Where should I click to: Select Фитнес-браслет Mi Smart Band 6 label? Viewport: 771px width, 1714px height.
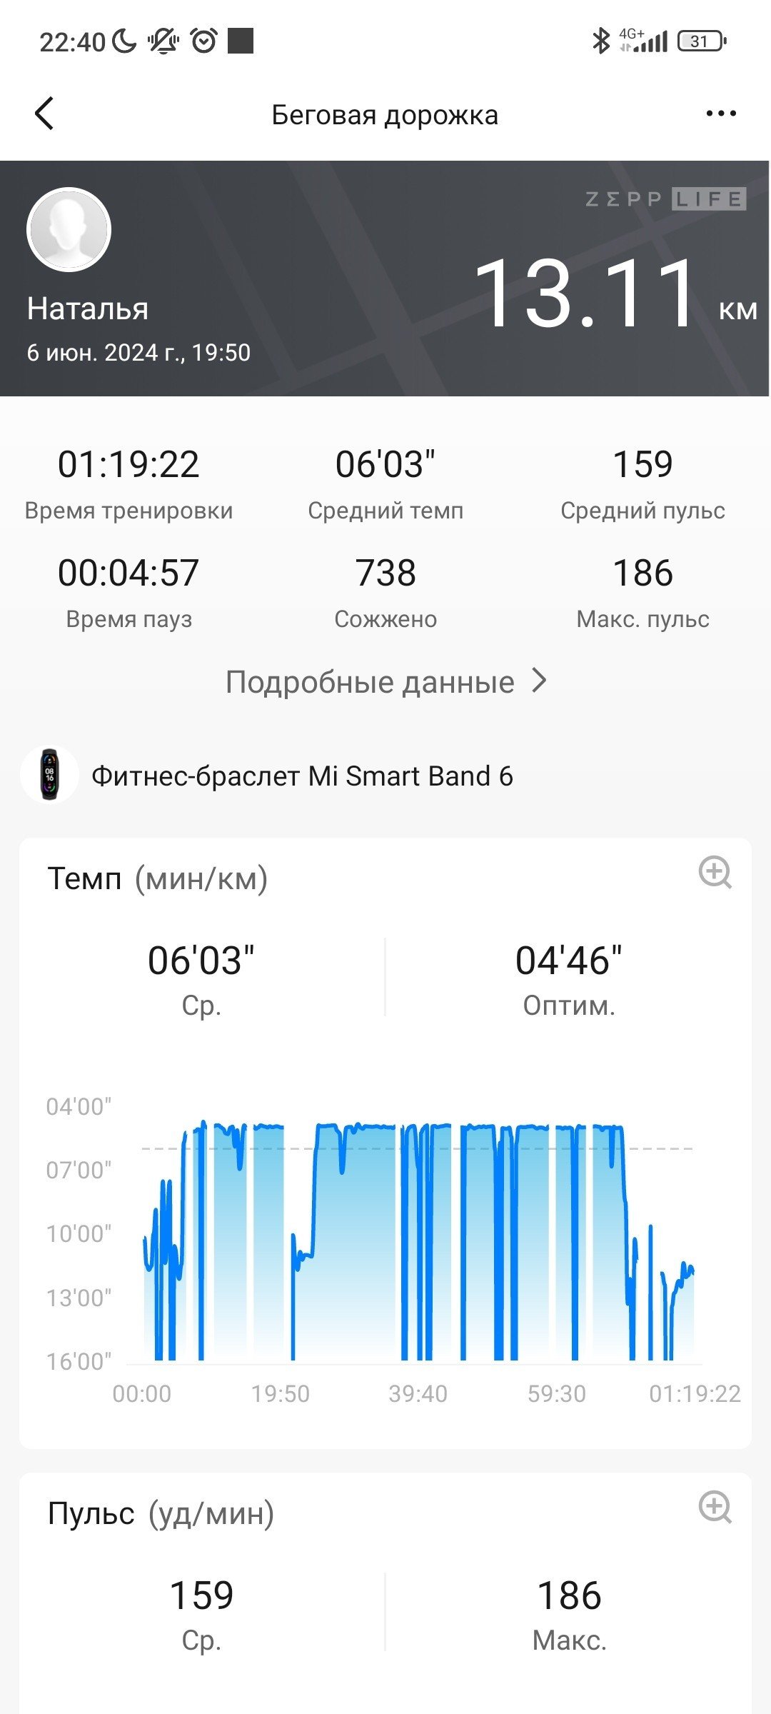(302, 776)
